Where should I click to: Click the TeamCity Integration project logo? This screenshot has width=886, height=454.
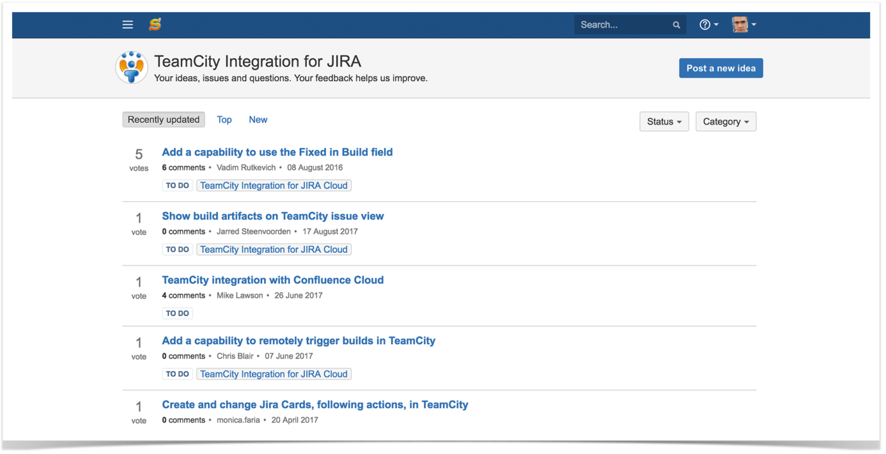132,68
